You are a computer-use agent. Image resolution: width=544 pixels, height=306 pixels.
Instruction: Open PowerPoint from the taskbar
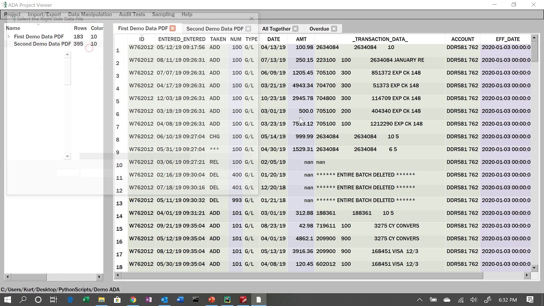[212, 300]
